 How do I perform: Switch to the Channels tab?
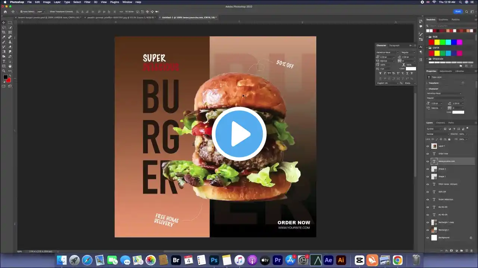(x=441, y=122)
